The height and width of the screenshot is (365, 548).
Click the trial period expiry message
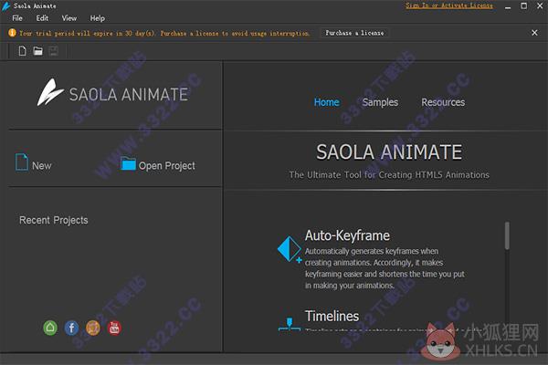click(164, 33)
